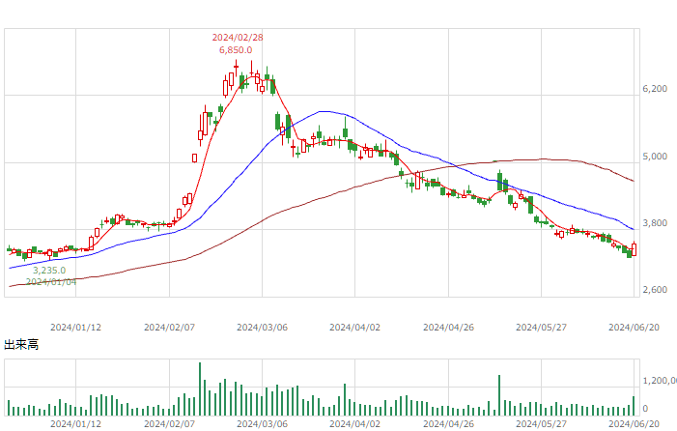Click the 2024/01/12 date under the volume chart
This screenshot has width=677, height=431.
tap(75, 424)
